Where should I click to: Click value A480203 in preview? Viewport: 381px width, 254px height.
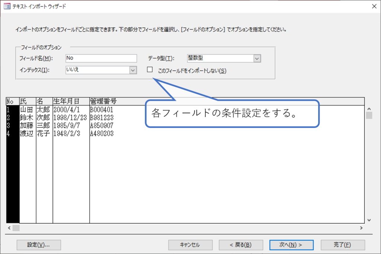point(102,133)
